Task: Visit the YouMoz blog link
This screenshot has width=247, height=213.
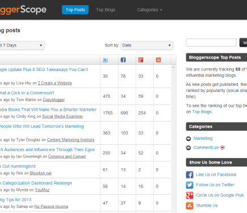Action: [42, 190]
